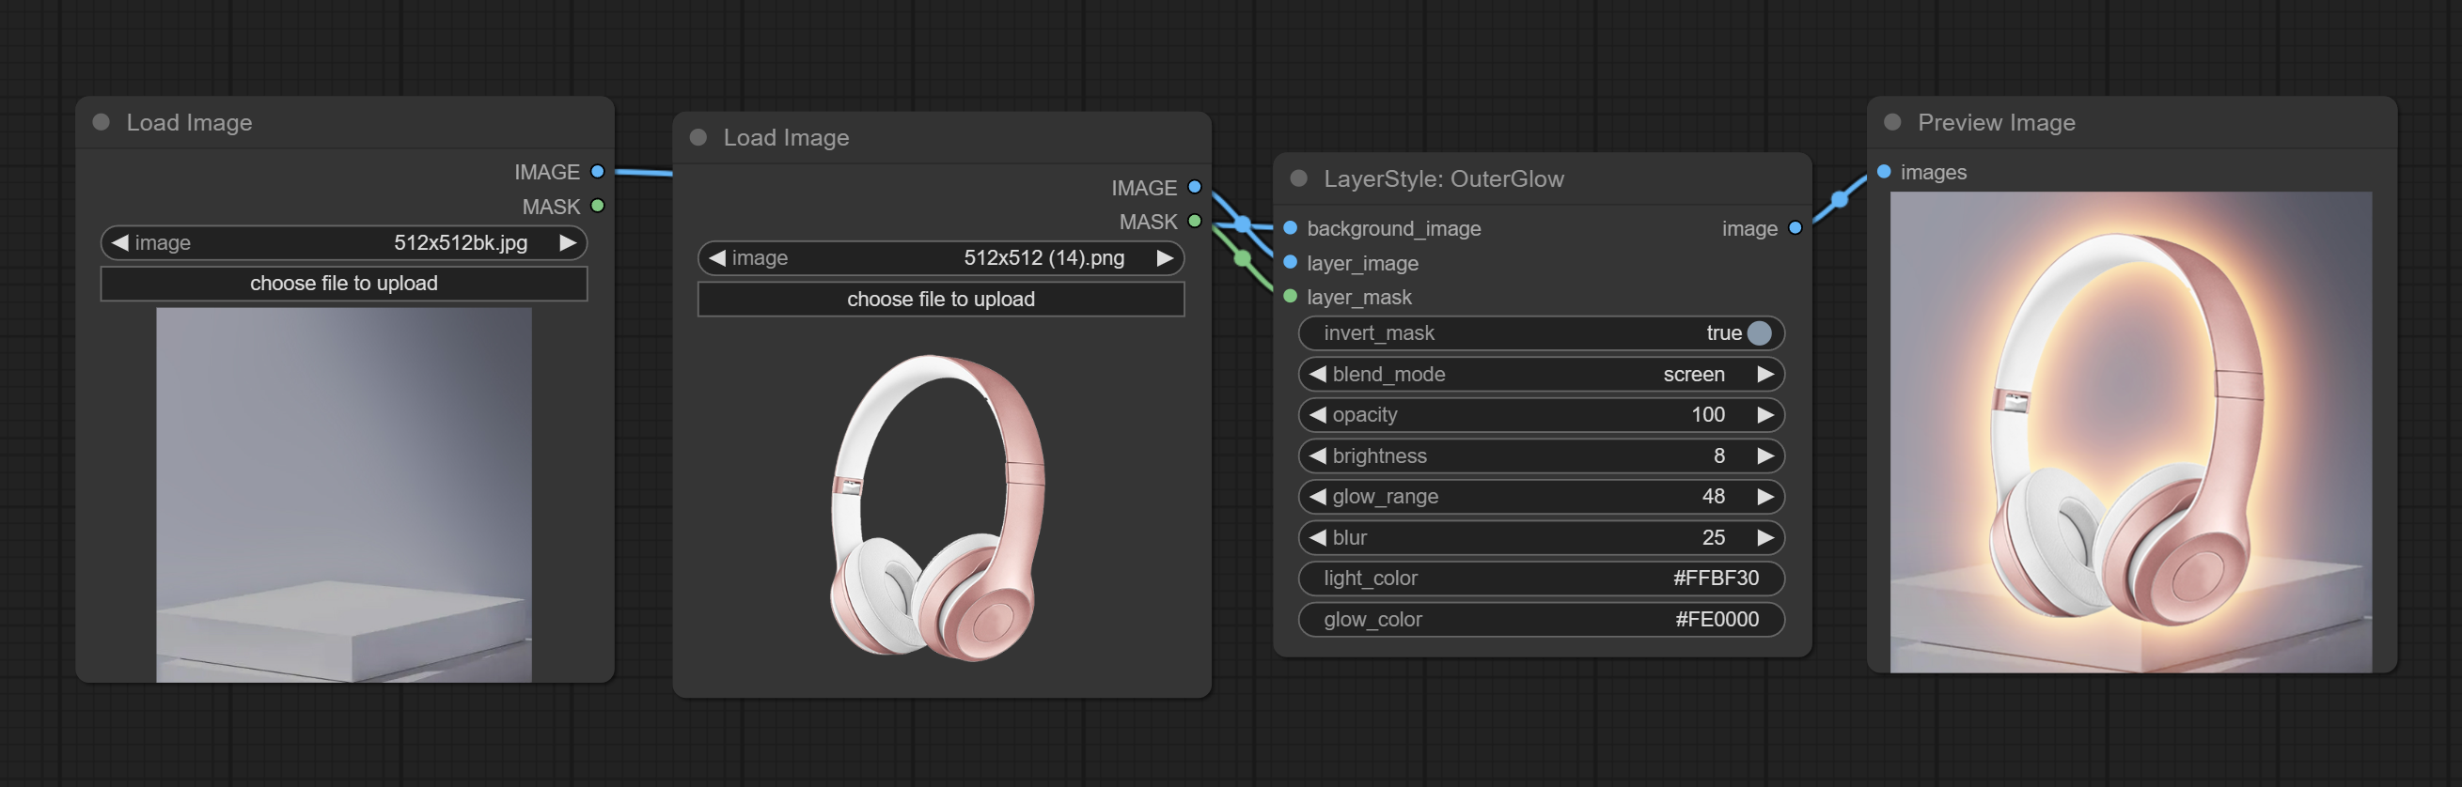Decrease glow_range with left arrow
The height and width of the screenshot is (787, 2462).
[x=1317, y=497]
